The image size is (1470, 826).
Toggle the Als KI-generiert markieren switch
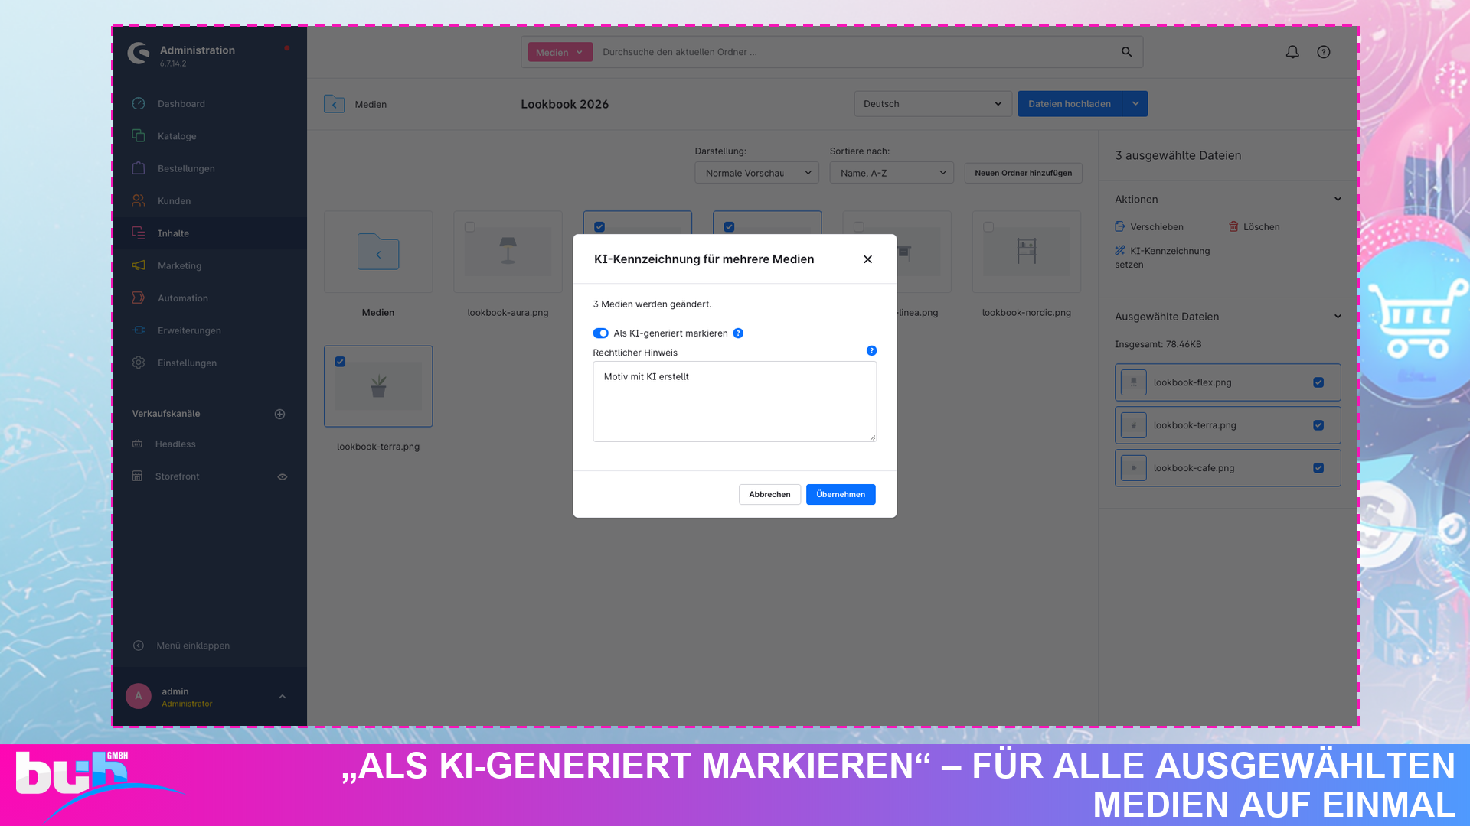(600, 333)
